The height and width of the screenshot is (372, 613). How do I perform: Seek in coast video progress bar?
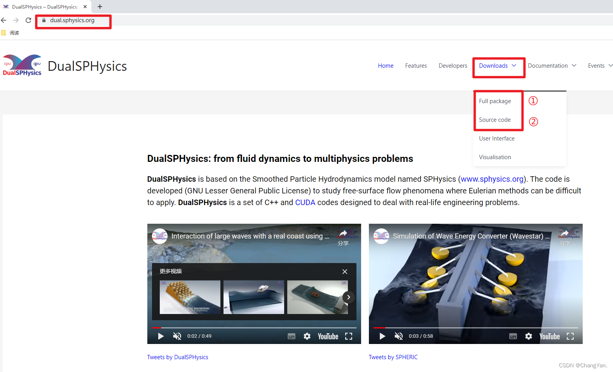[x=254, y=328]
